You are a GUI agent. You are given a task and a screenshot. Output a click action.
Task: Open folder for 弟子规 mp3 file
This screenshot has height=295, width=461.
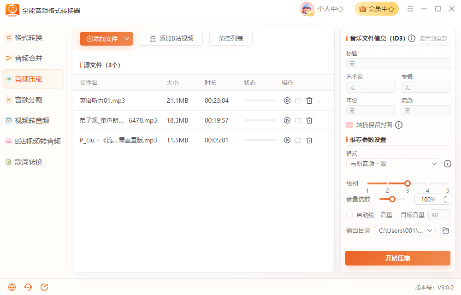[x=298, y=120]
